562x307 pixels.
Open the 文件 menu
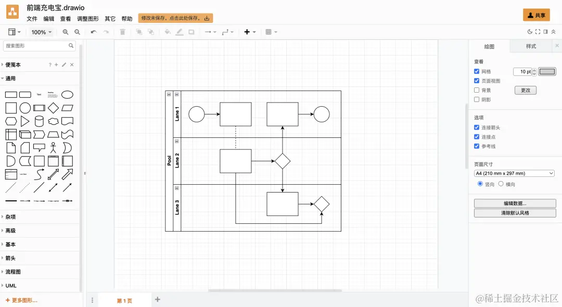click(32, 19)
